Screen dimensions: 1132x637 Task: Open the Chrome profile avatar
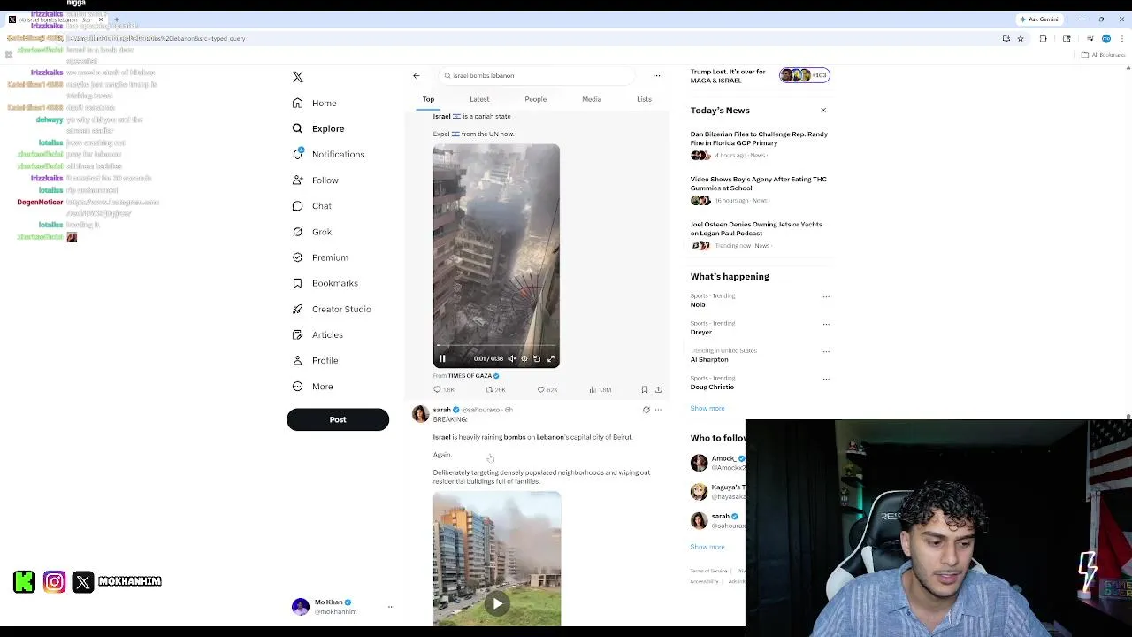pos(1106,38)
